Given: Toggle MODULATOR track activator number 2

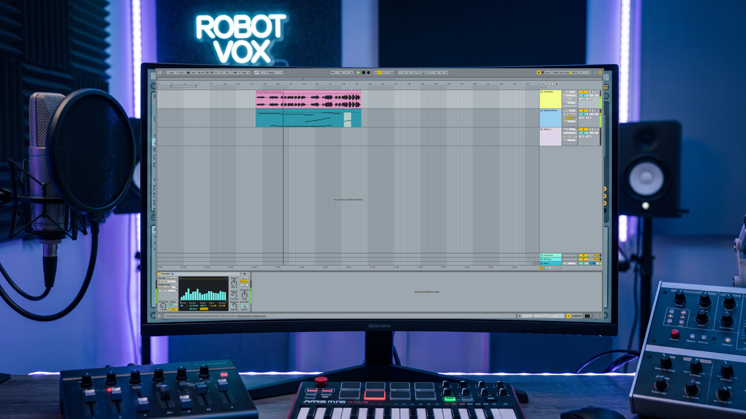Looking at the screenshot, I should click(583, 111).
